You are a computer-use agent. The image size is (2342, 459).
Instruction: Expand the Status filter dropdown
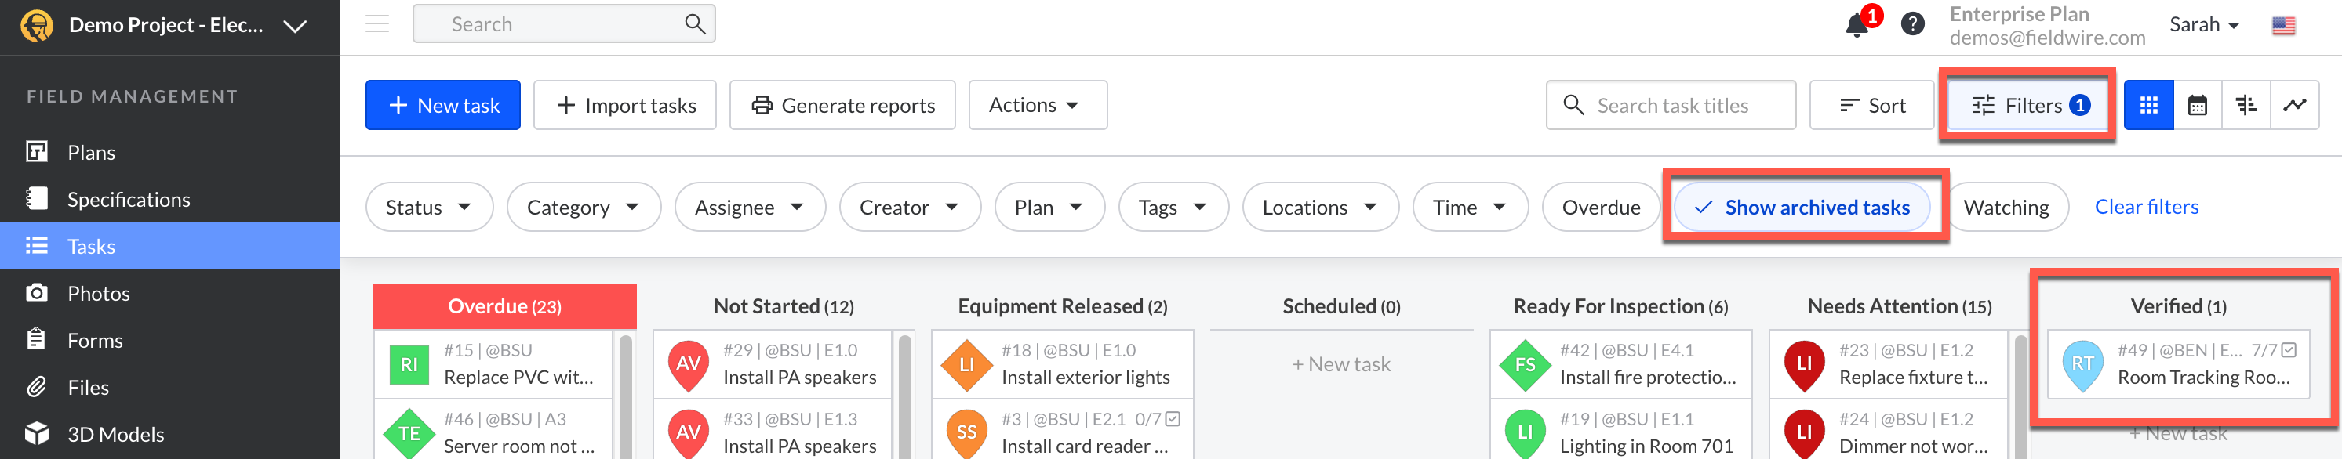tap(428, 208)
